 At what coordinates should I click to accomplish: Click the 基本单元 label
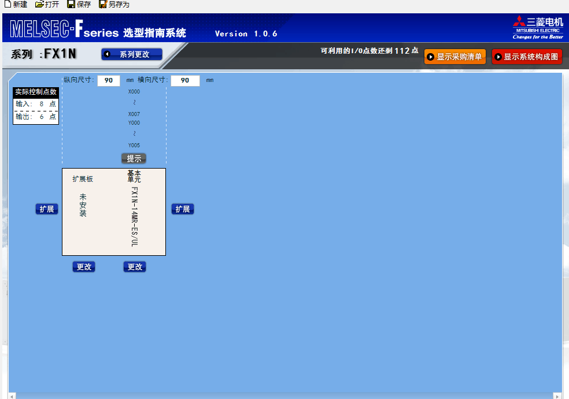pos(134,176)
